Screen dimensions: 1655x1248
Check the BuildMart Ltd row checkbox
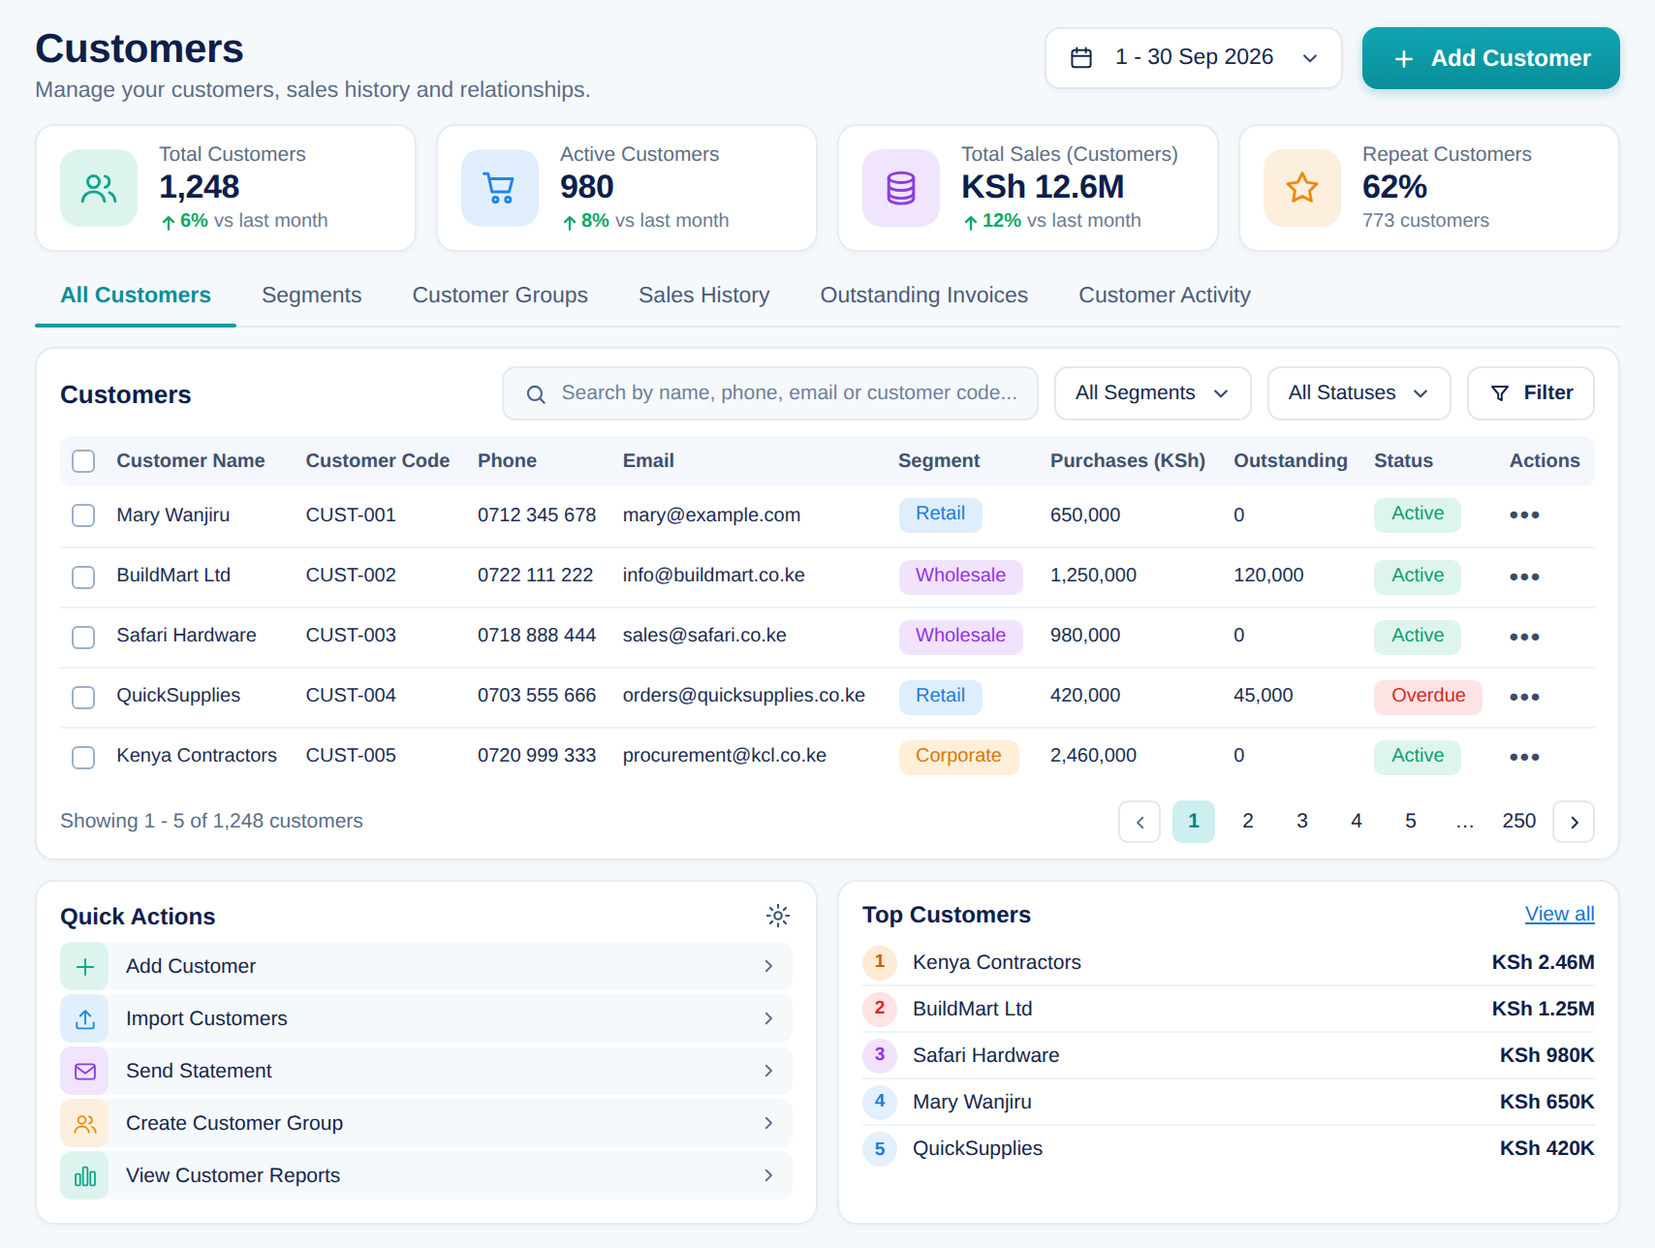[x=83, y=577]
